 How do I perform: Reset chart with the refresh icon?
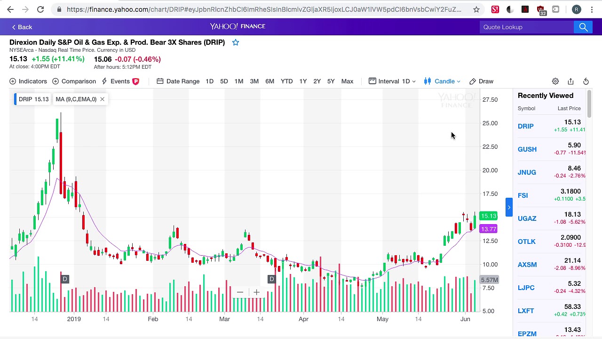click(586, 81)
